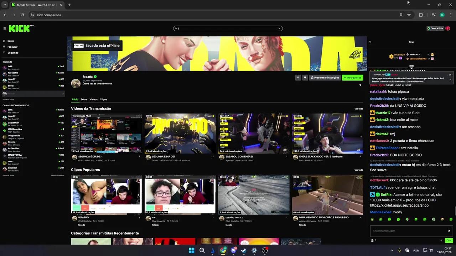Open KroezzNS channel in Seguindo list

point(33,74)
